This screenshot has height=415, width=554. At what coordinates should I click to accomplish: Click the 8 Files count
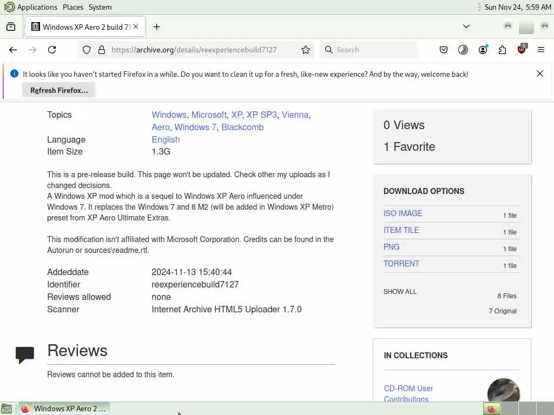pyautogui.click(x=506, y=296)
